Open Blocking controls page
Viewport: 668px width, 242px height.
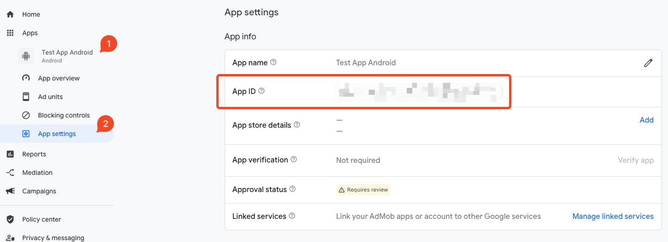coord(64,115)
